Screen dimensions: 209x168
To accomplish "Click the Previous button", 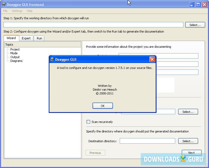I will 95,153.
